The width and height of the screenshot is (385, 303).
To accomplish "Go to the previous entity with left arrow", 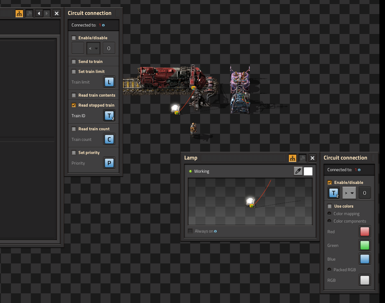I will click(39, 13).
